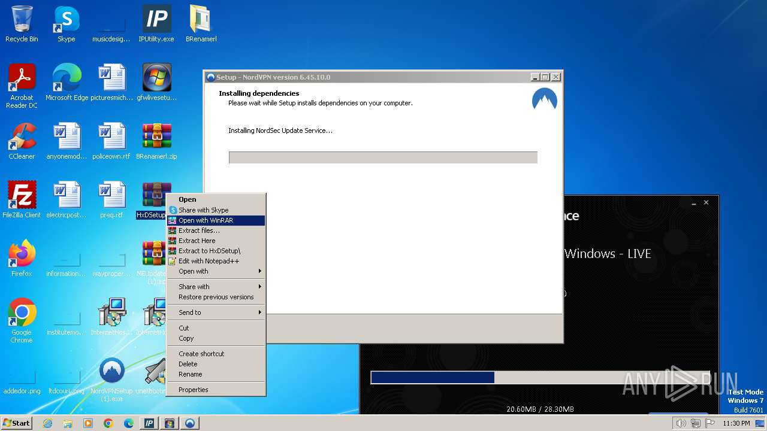Expand the Open with submenu
Viewport: 767px width, 431px height.
pyautogui.click(x=216, y=271)
